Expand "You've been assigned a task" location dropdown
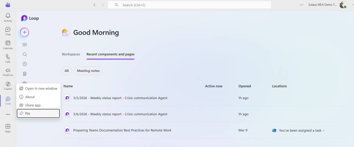This screenshot has height=147, width=354. tap(324, 130)
